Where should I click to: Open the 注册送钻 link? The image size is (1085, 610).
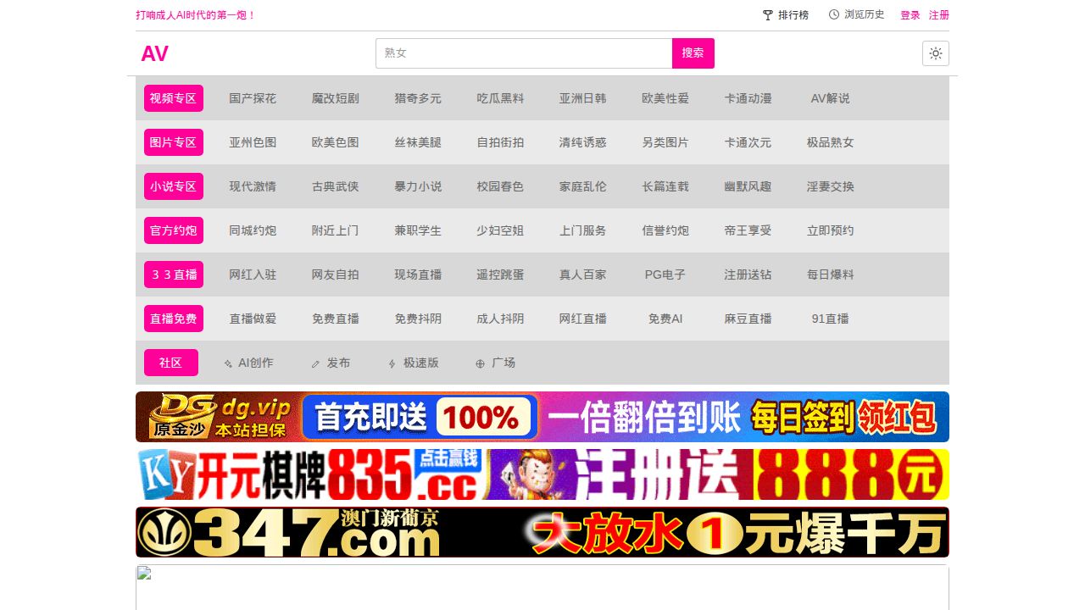click(x=748, y=274)
